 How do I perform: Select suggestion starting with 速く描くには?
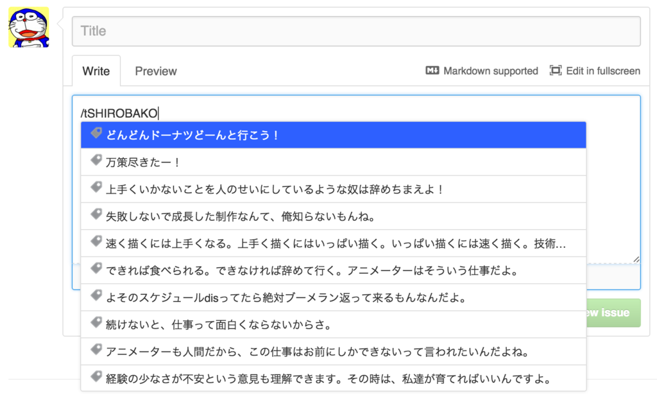334,243
